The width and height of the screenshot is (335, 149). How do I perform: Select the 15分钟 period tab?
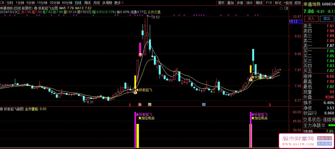[x=42, y=3]
